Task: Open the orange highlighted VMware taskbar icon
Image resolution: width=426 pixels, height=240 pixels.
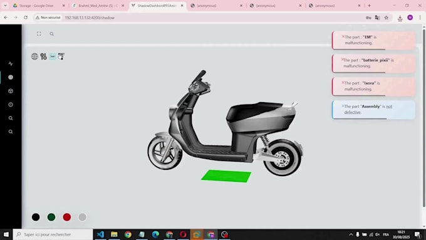Action: pos(197,234)
